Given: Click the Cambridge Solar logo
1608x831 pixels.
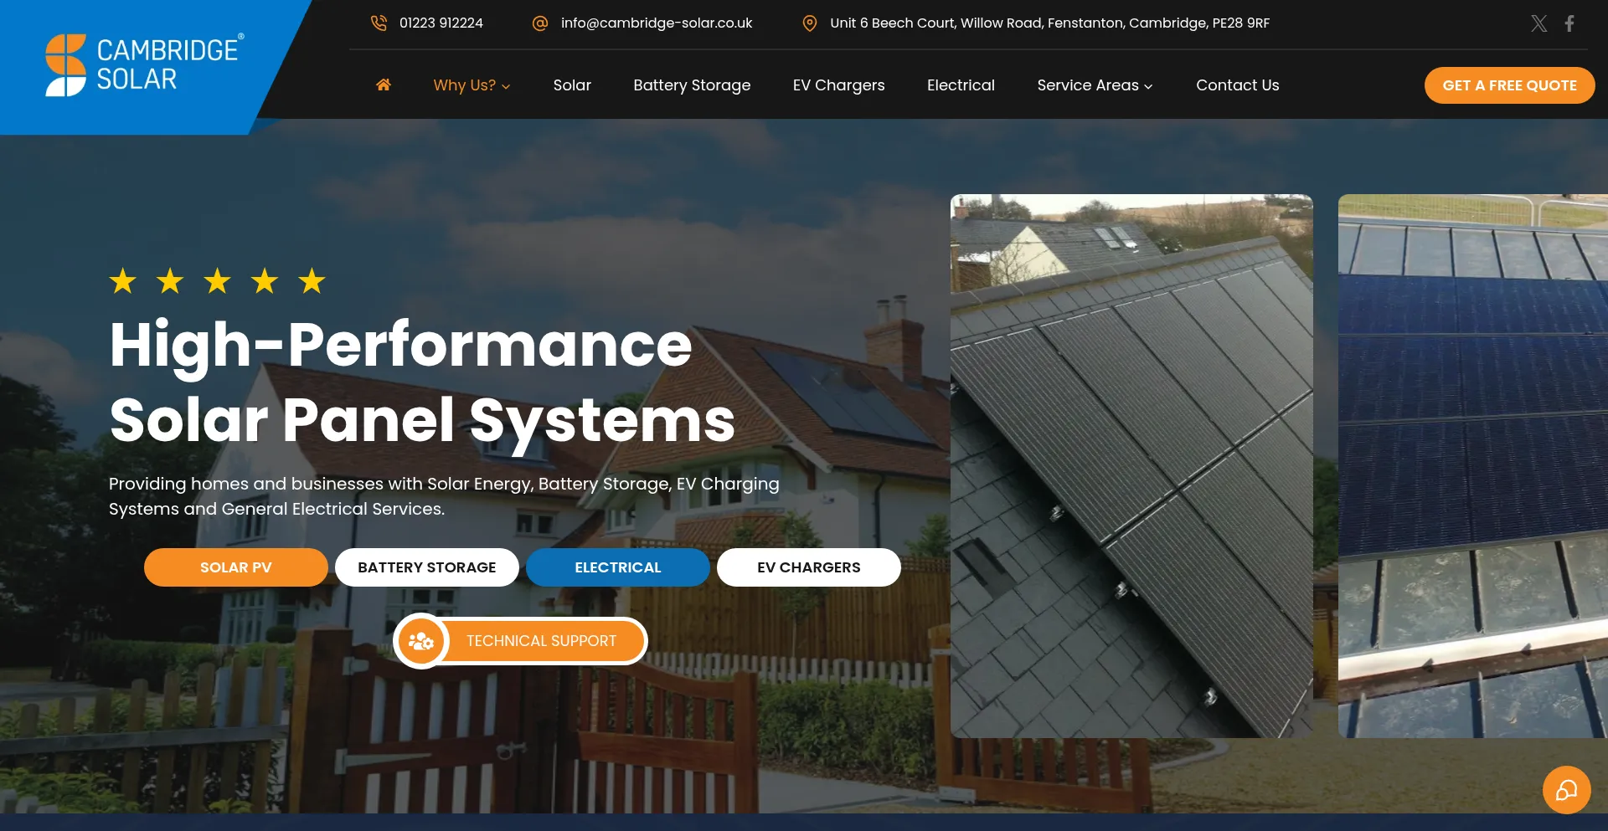Looking at the screenshot, I should pos(144,65).
